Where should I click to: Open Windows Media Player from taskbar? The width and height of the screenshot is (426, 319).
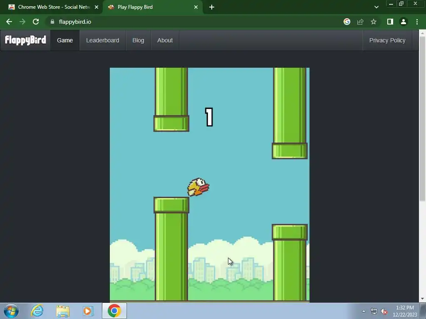[x=88, y=311]
